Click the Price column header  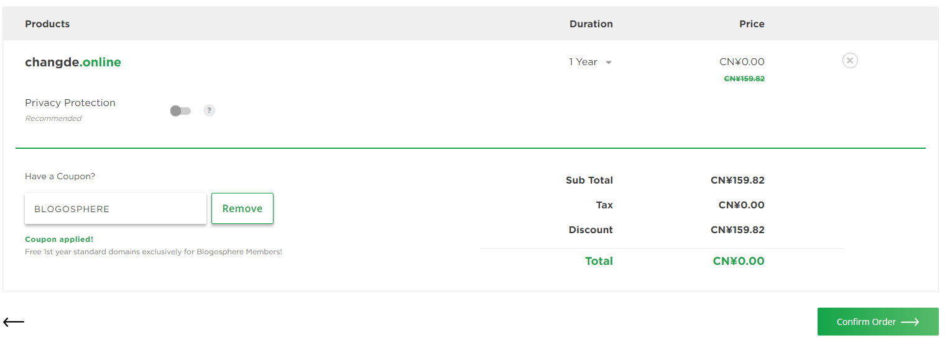[752, 24]
